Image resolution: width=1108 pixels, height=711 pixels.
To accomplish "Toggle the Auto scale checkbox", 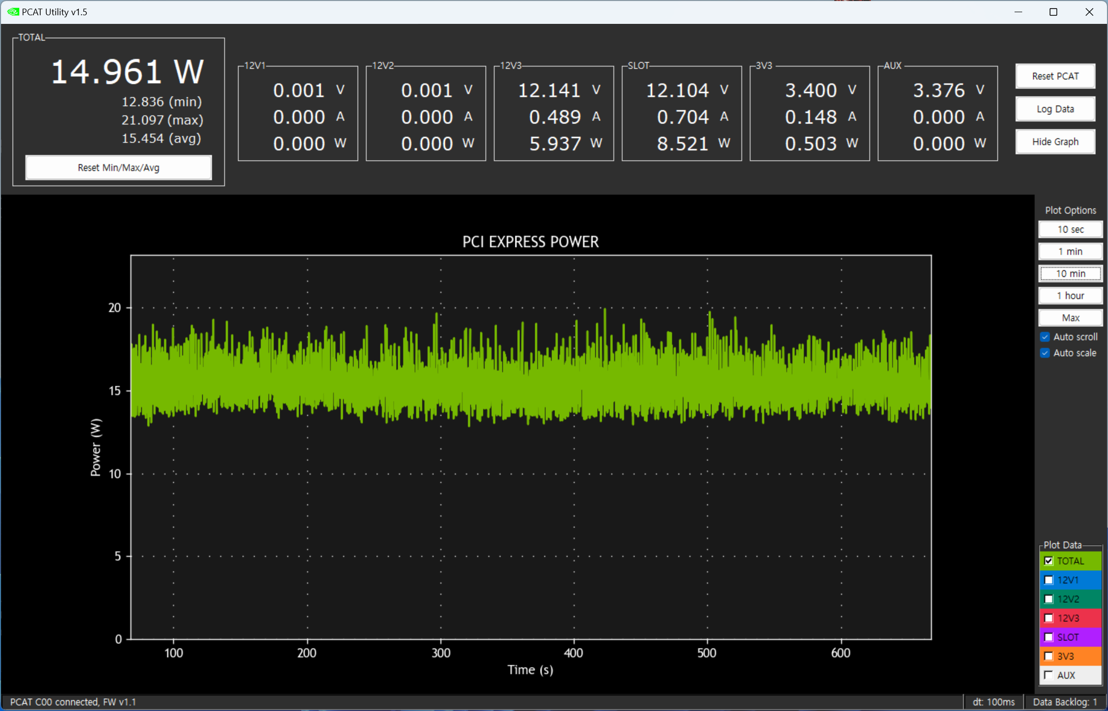I will pos(1045,353).
